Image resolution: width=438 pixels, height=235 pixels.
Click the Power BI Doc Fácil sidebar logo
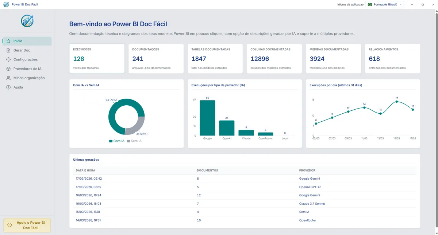(27, 21)
